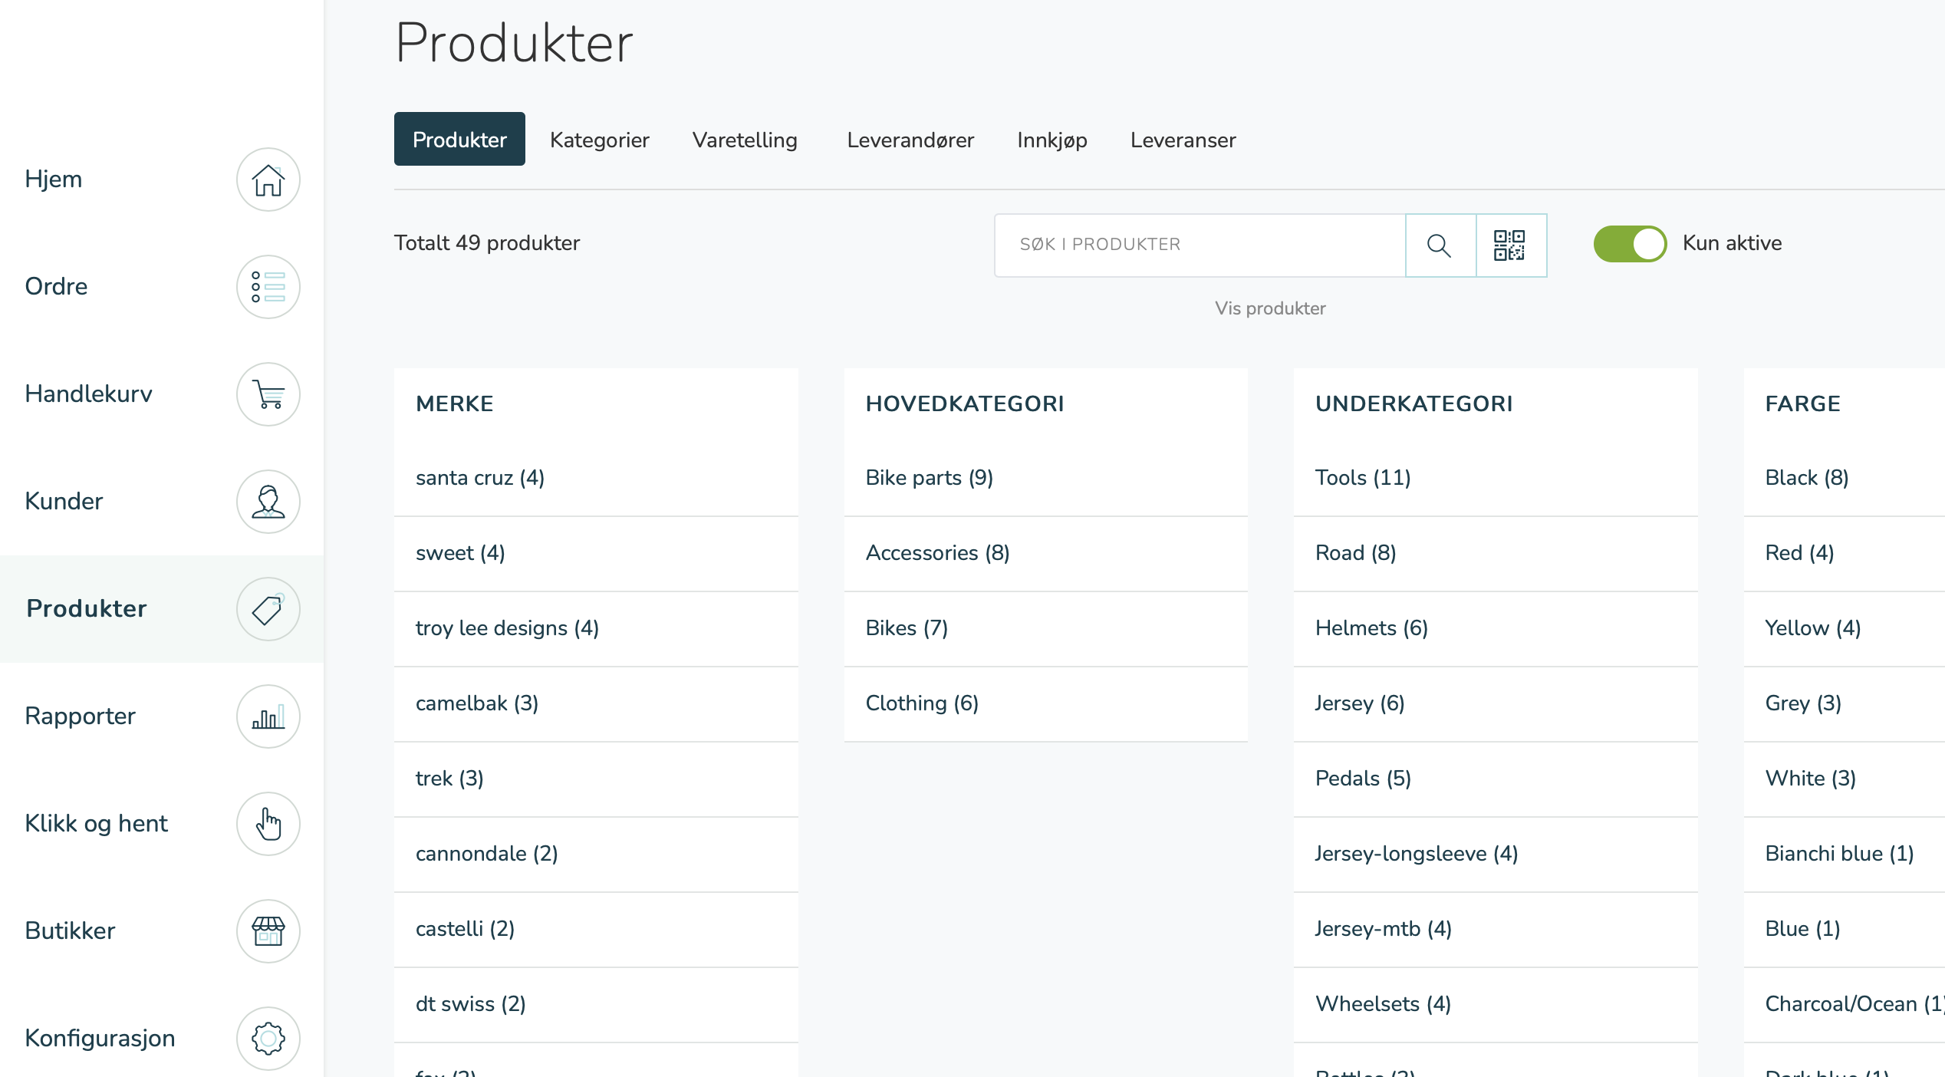This screenshot has width=1945, height=1077.
Task: Choose subcategory Helmets (6)
Action: pos(1496,628)
